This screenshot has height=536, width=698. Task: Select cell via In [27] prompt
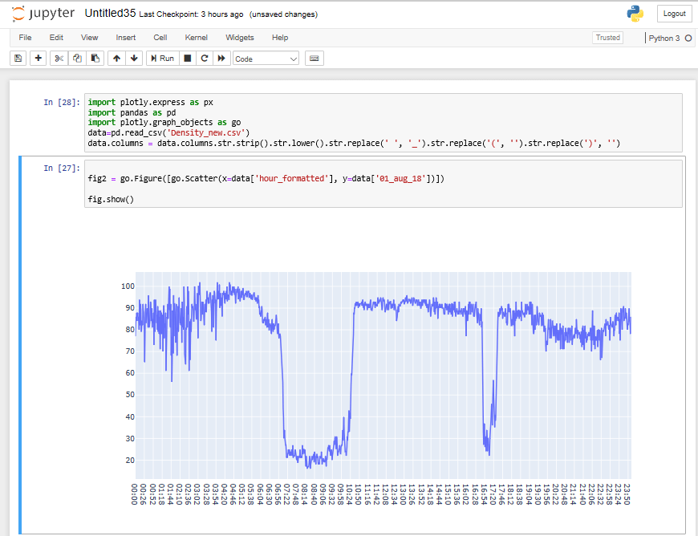(62, 168)
